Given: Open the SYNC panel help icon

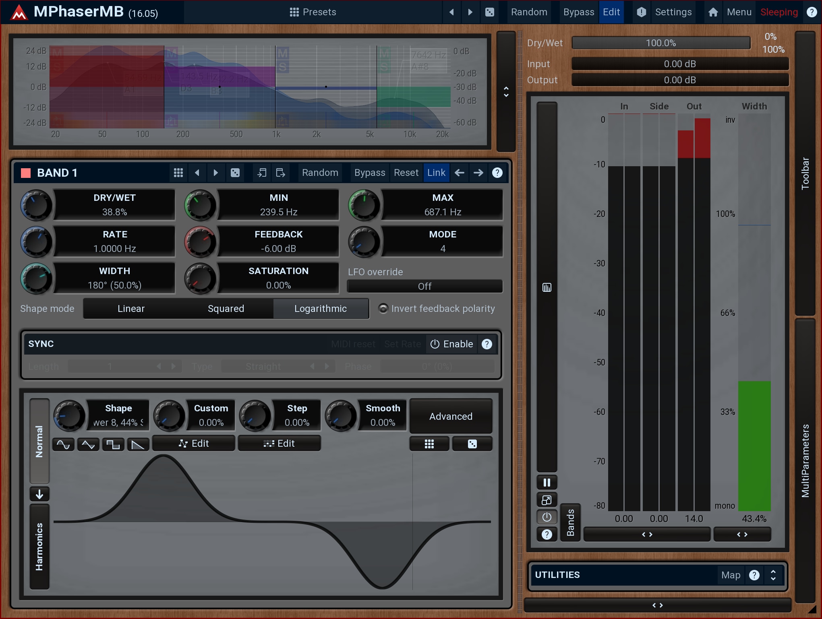Looking at the screenshot, I should coord(487,344).
